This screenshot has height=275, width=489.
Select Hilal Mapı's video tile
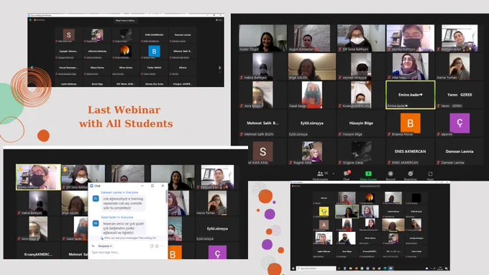pyautogui.click(x=411, y=66)
